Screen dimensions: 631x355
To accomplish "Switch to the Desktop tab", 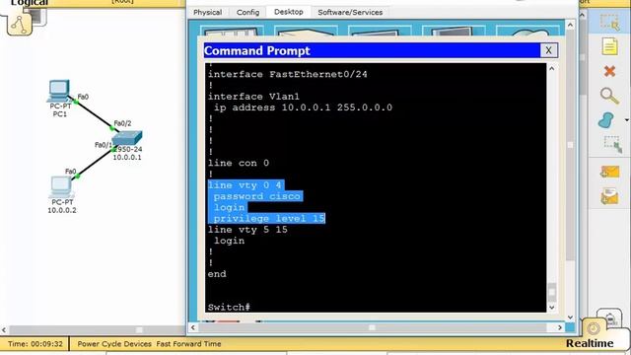I will pyautogui.click(x=289, y=12).
